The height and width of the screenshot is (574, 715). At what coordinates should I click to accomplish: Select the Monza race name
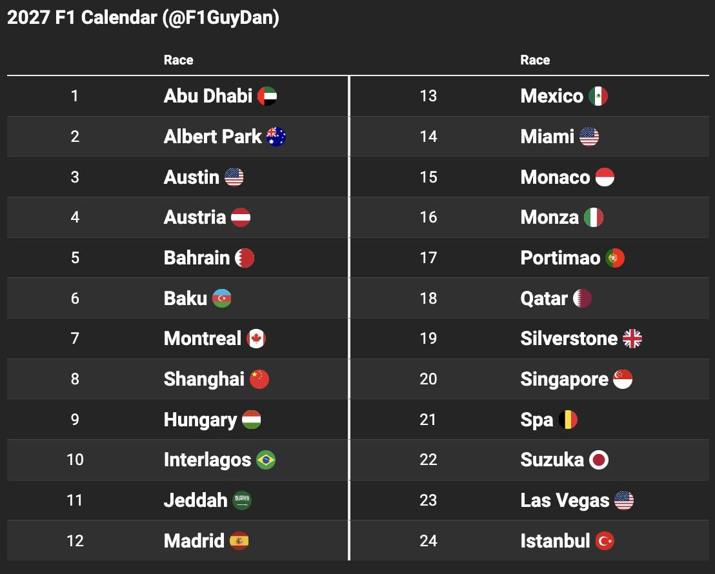[549, 217]
